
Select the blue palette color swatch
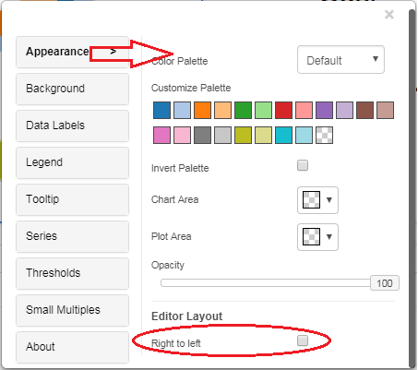point(161,111)
